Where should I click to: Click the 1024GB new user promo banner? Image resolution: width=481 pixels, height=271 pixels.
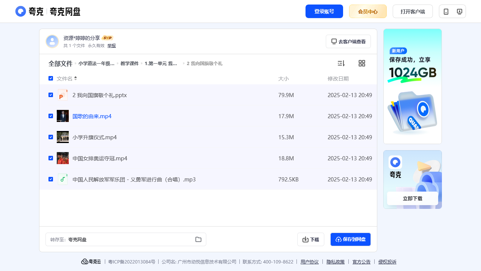coord(413,86)
